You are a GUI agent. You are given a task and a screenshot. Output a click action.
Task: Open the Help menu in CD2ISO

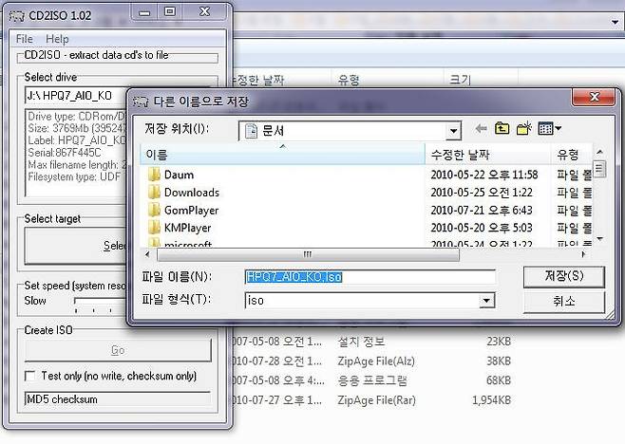click(57, 39)
